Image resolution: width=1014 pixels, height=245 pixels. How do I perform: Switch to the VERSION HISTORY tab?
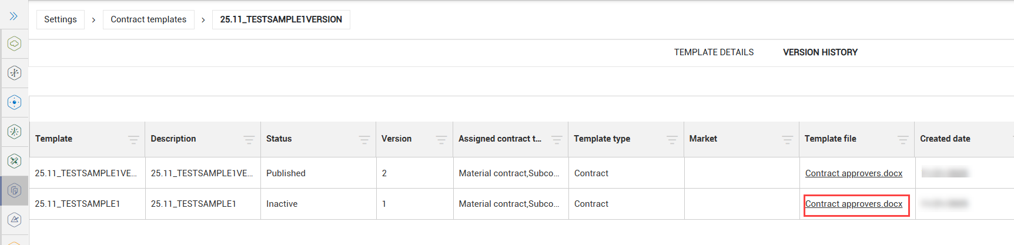pyautogui.click(x=820, y=52)
